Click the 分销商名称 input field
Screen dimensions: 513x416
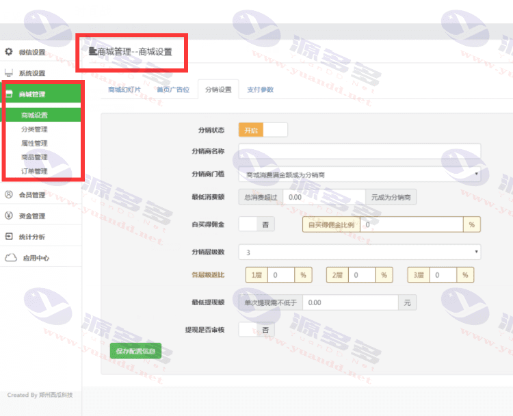pyautogui.click(x=360, y=151)
